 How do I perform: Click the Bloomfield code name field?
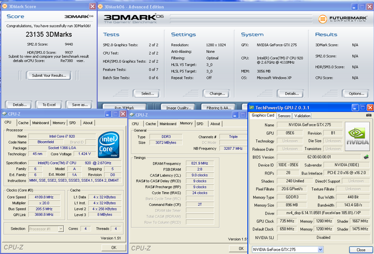46,142
